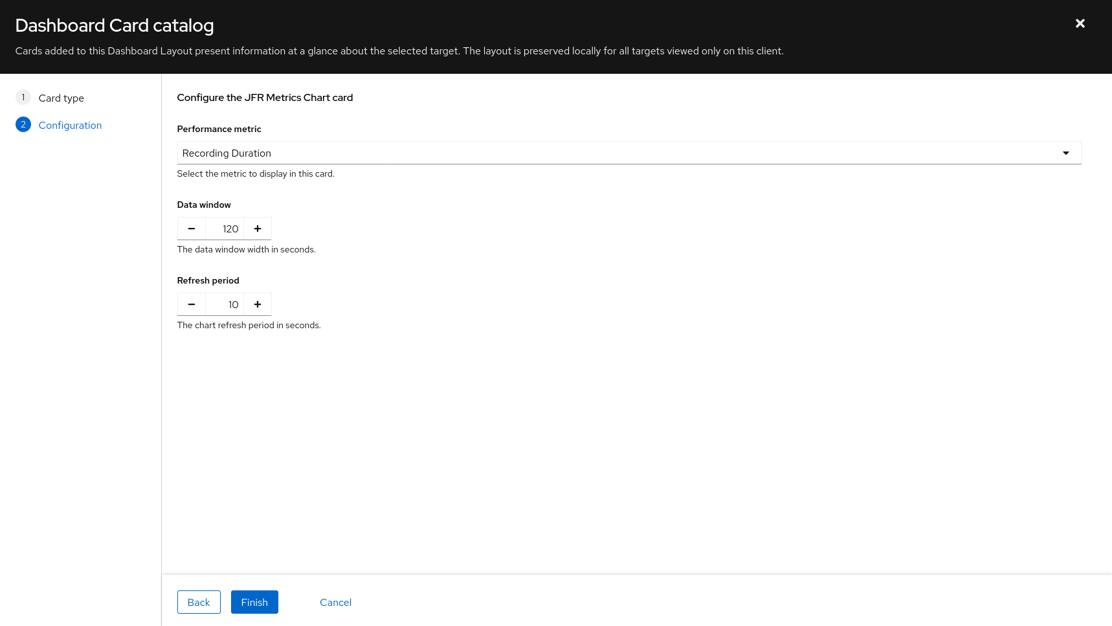Focus the Refresh period number field
The height and width of the screenshot is (626, 1112).
pyautogui.click(x=225, y=304)
